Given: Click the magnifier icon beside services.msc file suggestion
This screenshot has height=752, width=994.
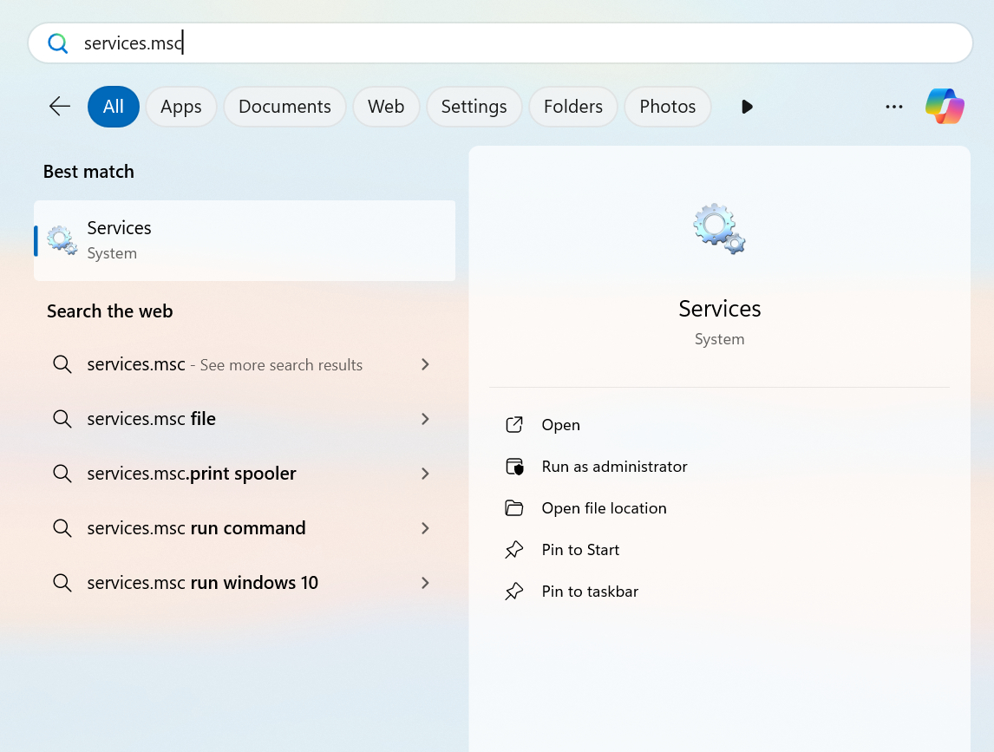Looking at the screenshot, I should [62, 418].
